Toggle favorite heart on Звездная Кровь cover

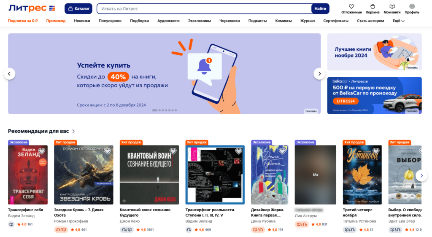[107, 151]
